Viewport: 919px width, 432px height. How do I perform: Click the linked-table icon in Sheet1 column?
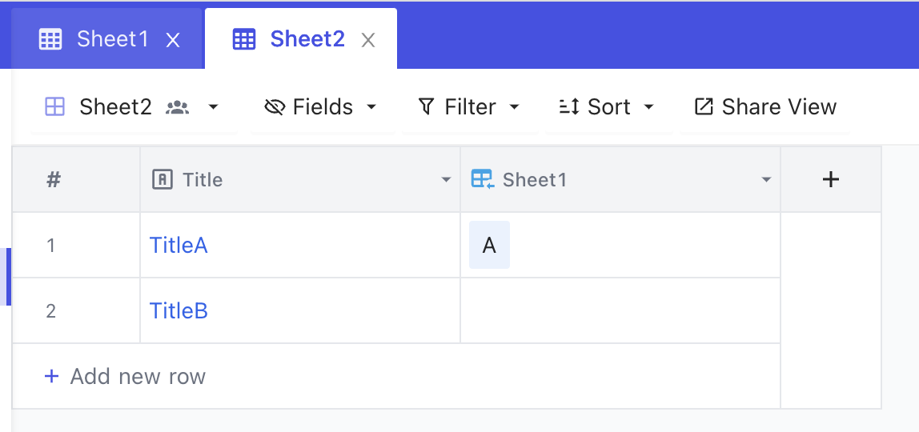[483, 179]
